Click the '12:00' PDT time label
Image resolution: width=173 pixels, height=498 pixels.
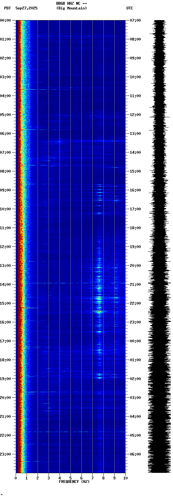[x=6, y=247]
